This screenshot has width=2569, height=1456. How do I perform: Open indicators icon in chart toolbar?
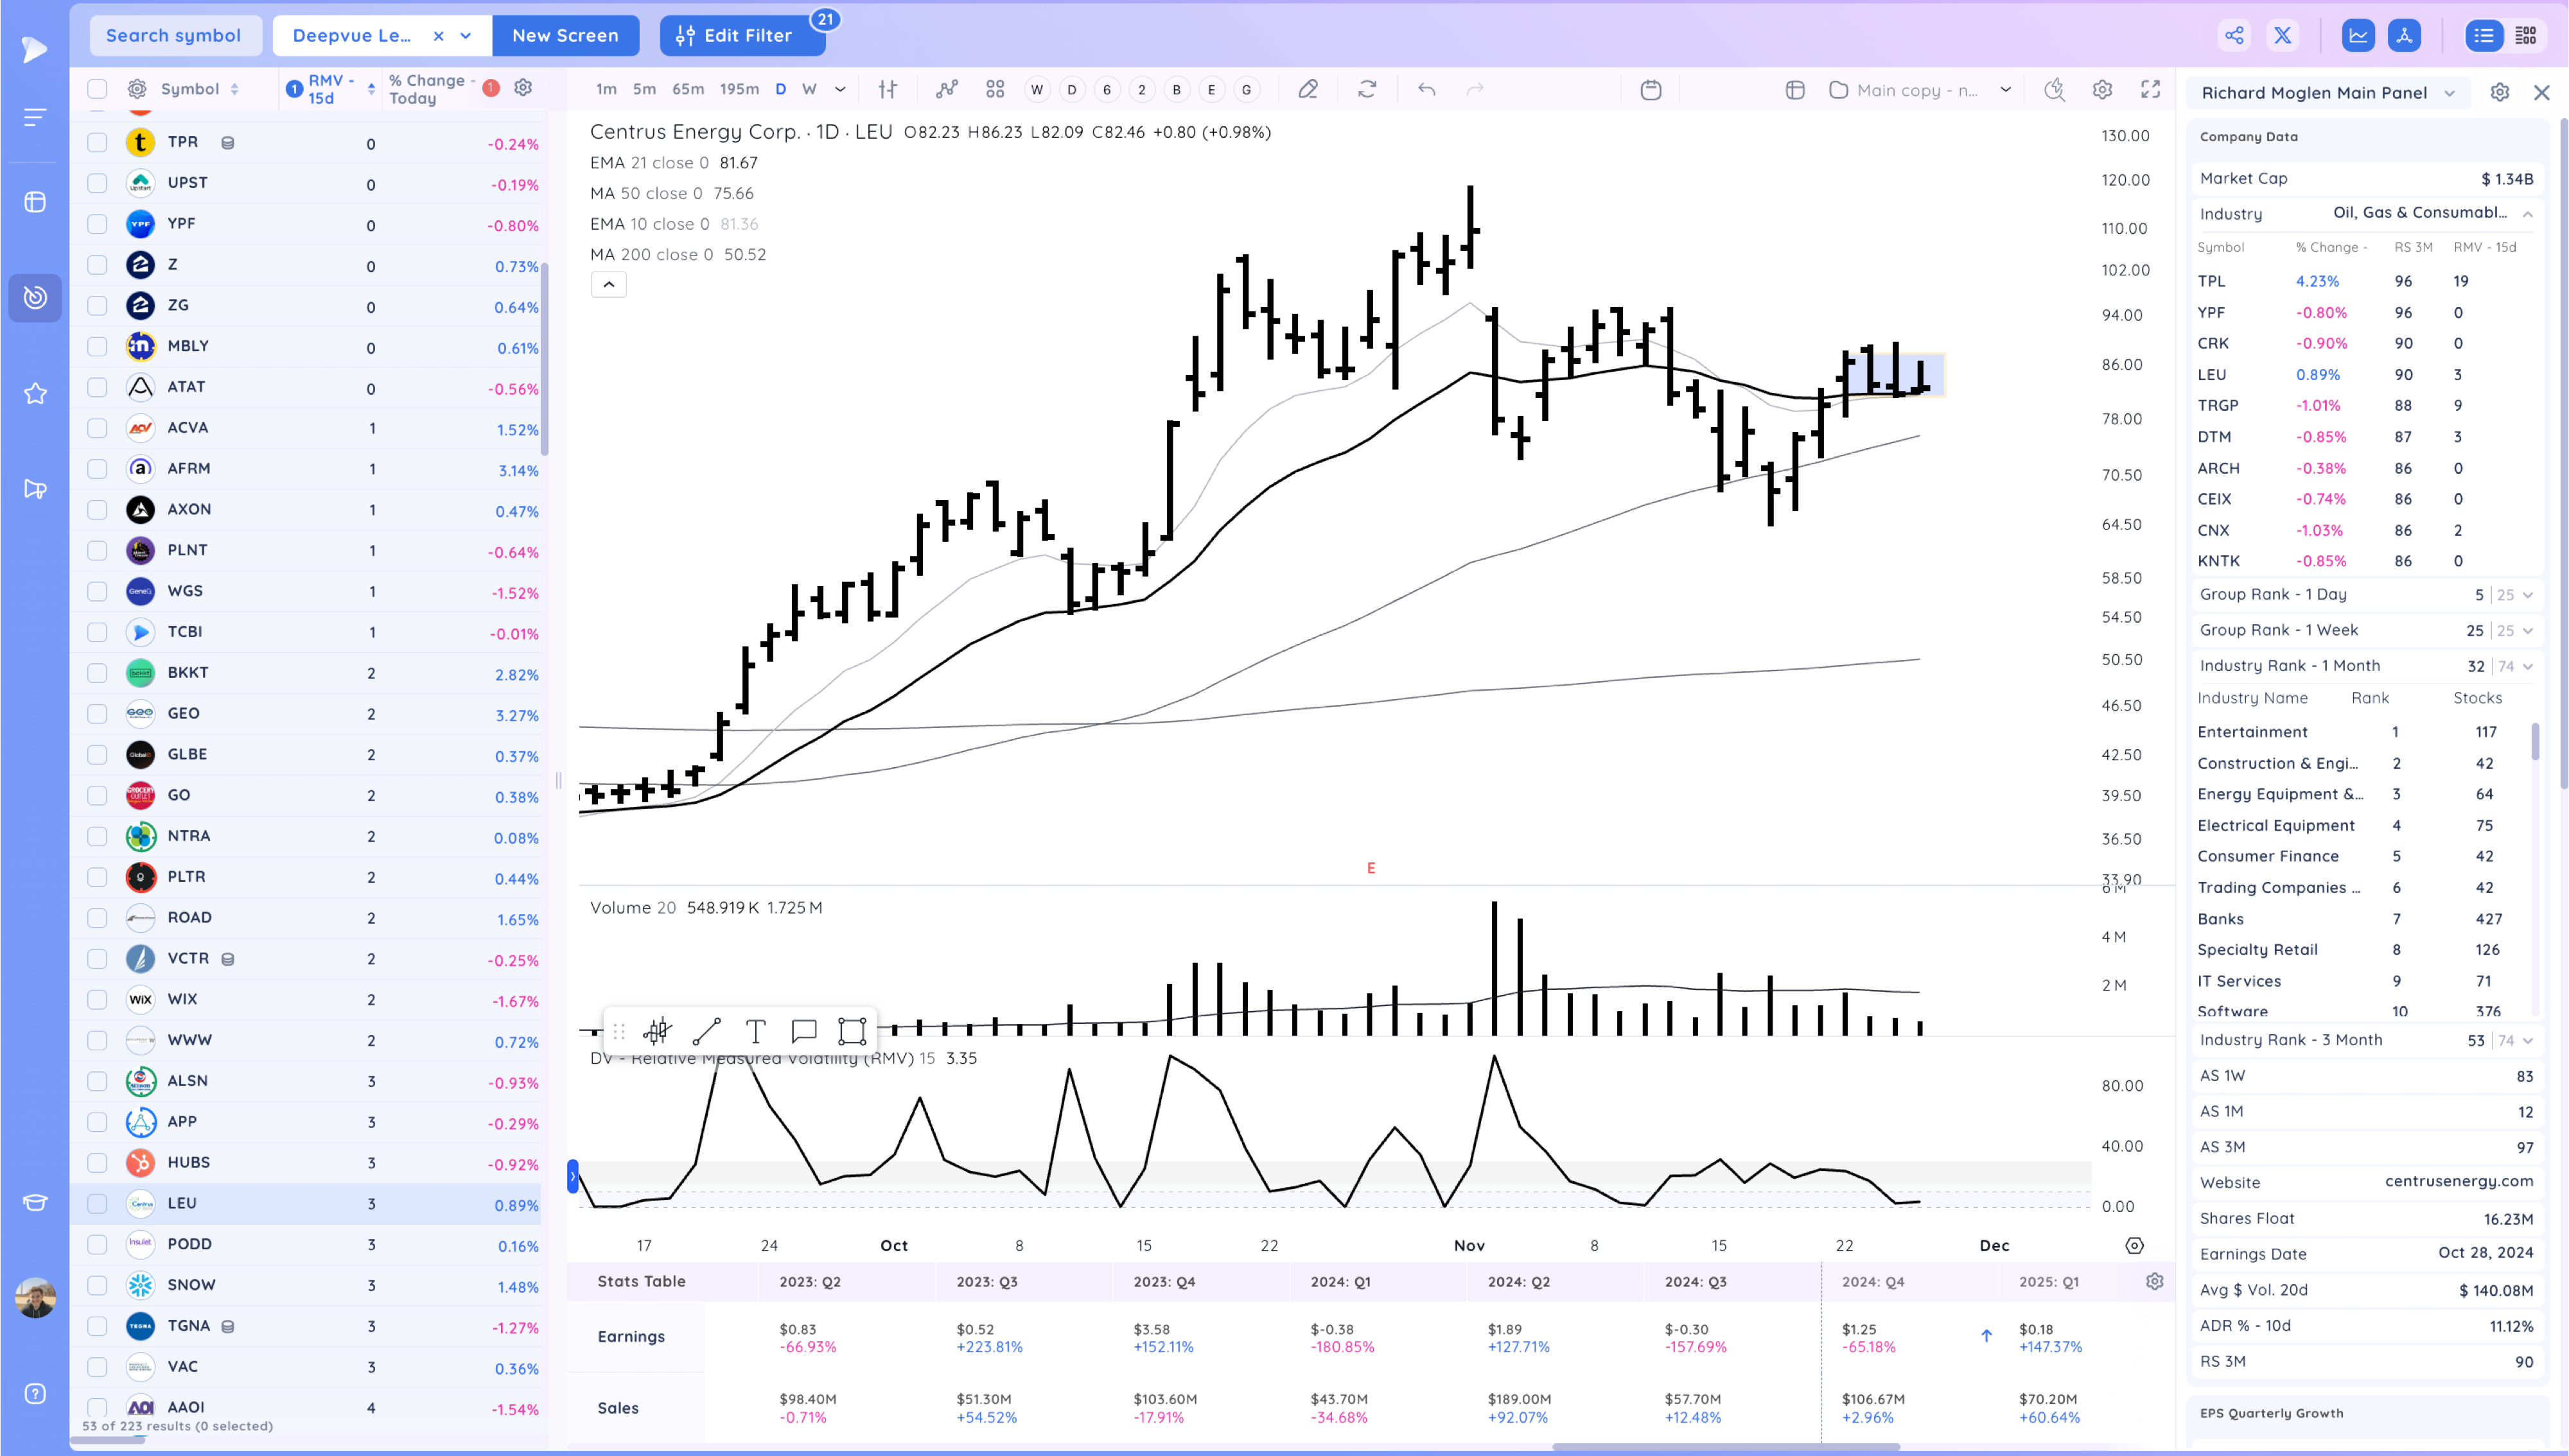(x=947, y=89)
